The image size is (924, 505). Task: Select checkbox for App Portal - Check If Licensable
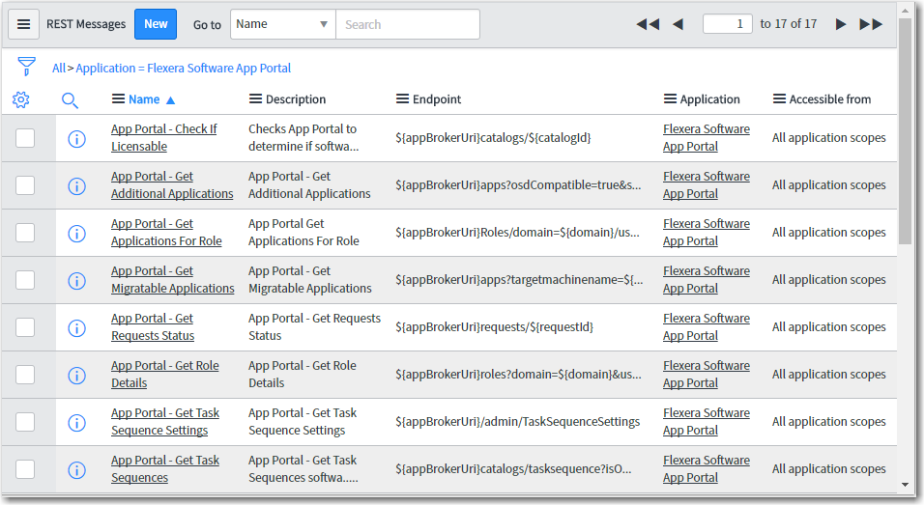click(25, 138)
